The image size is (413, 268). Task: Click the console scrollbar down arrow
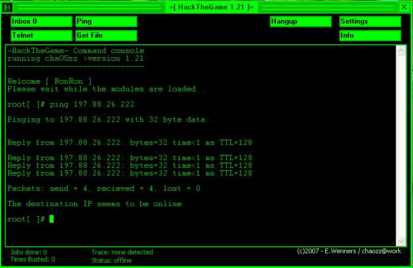pos(402,241)
